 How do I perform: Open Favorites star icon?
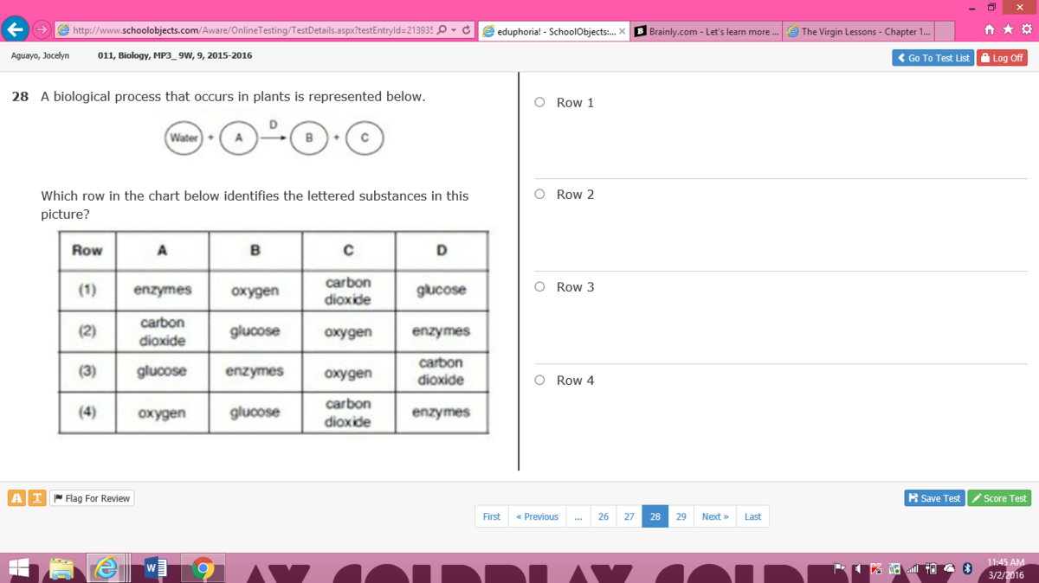1008,29
